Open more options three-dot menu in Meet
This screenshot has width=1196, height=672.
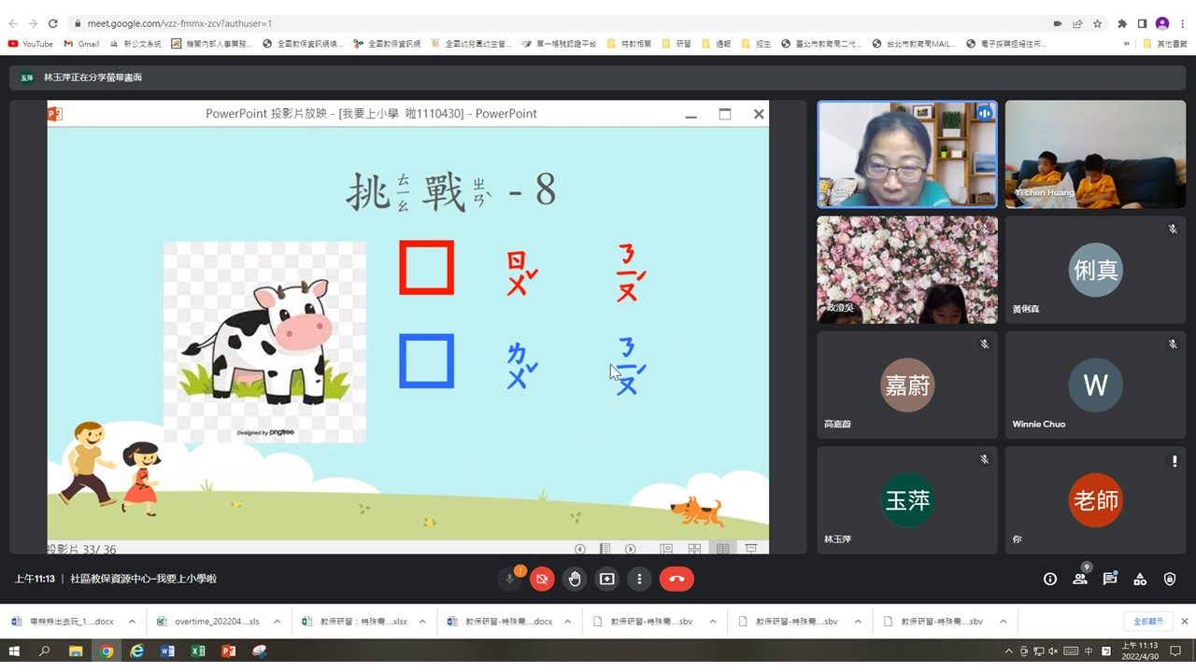[x=639, y=579]
